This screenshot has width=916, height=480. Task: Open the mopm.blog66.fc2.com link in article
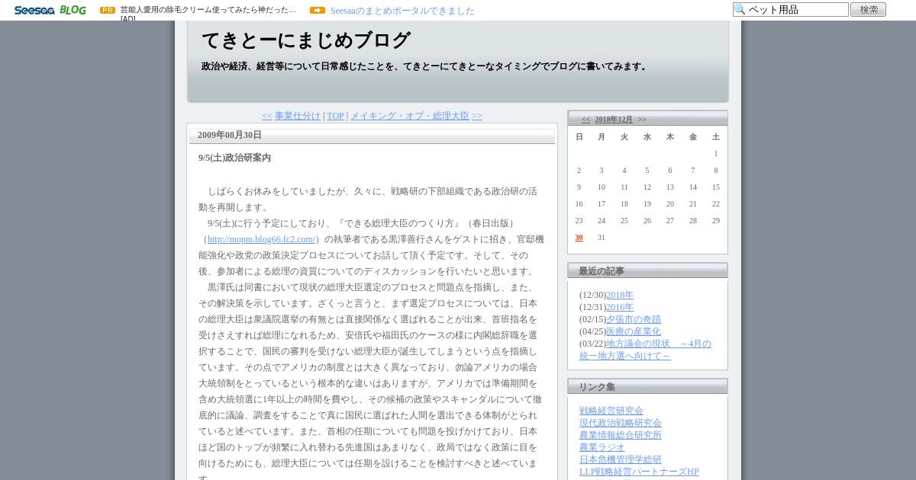[262, 239]
